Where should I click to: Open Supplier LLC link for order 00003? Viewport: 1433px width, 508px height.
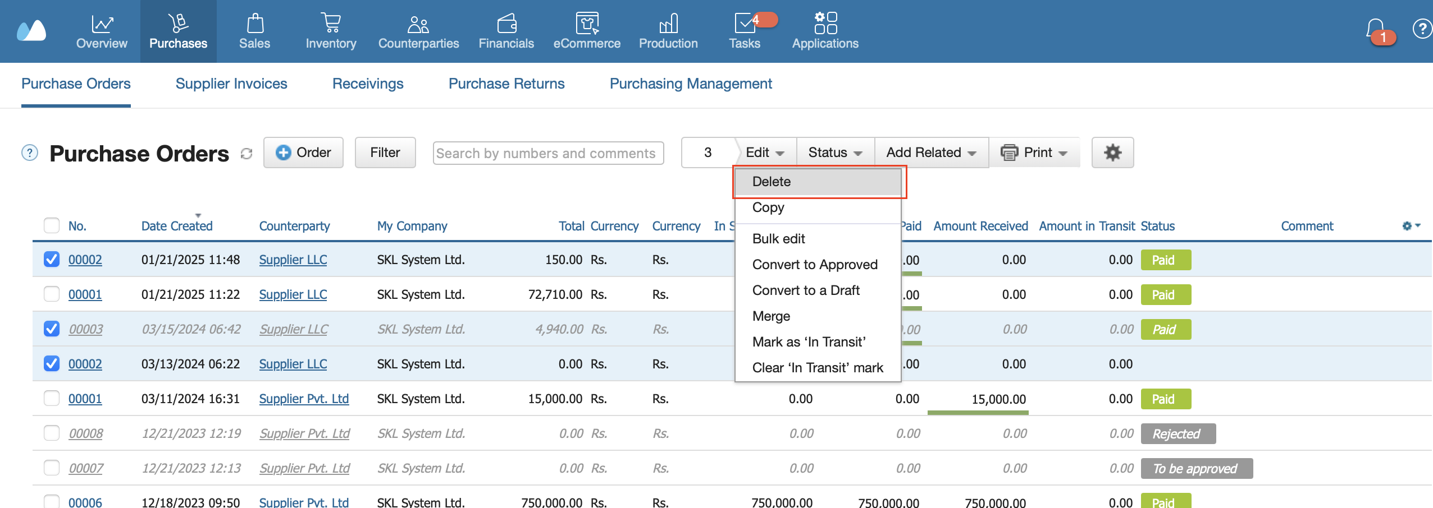point(294,329)
